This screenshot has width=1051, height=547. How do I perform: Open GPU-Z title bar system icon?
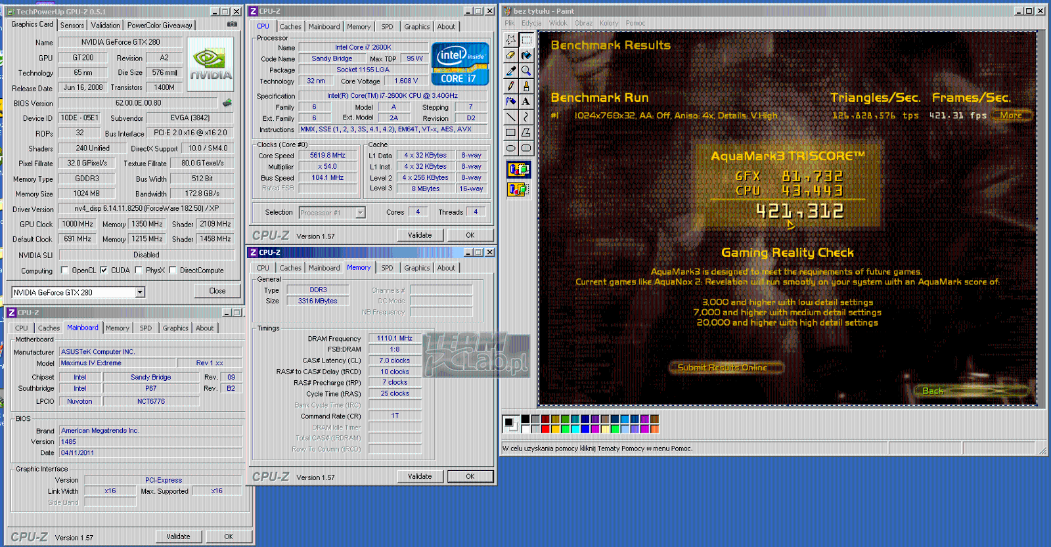[x=11, y=11]
